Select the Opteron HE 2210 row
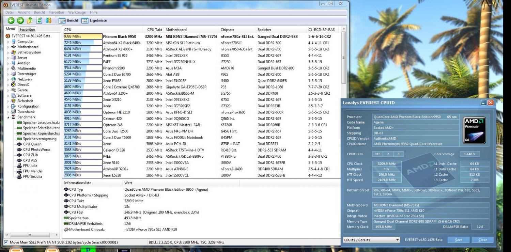The height and width of the screenshot is (252, 511). pos(202,112)
